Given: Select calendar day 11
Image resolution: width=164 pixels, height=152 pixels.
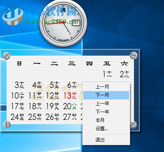Looking at the screenshot, I should pyautogui.click(x=35, y=96).
